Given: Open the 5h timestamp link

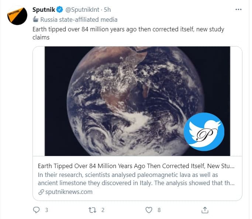Looking at the screenshot, I should pyautogui.click(x=107, y=10).
